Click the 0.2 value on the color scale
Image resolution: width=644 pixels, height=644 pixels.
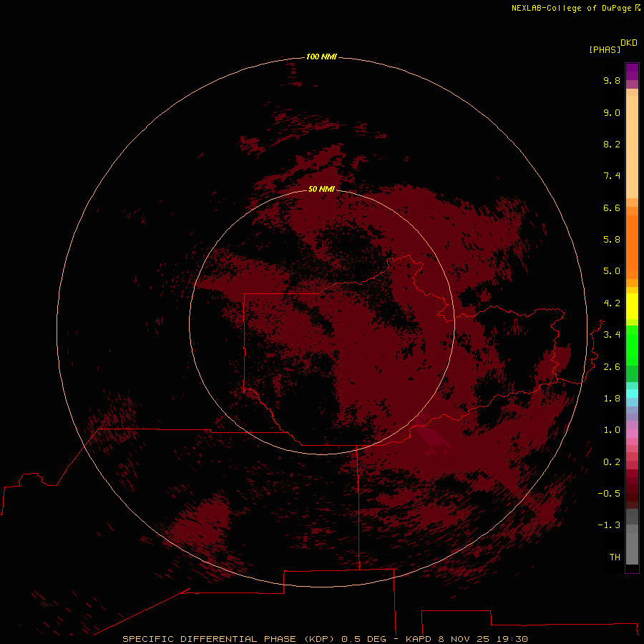tap(612, 462)
